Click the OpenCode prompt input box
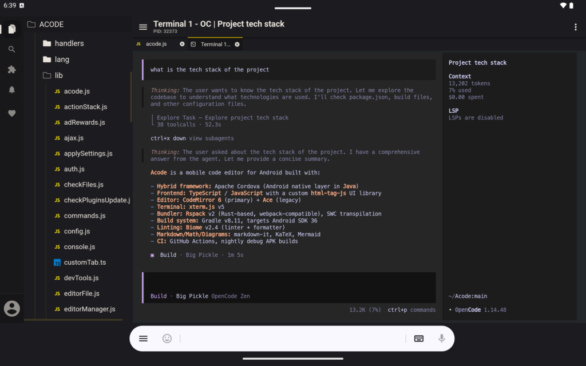Image resolution: width=586 pixels, height=366 pixels. (289, 288)
